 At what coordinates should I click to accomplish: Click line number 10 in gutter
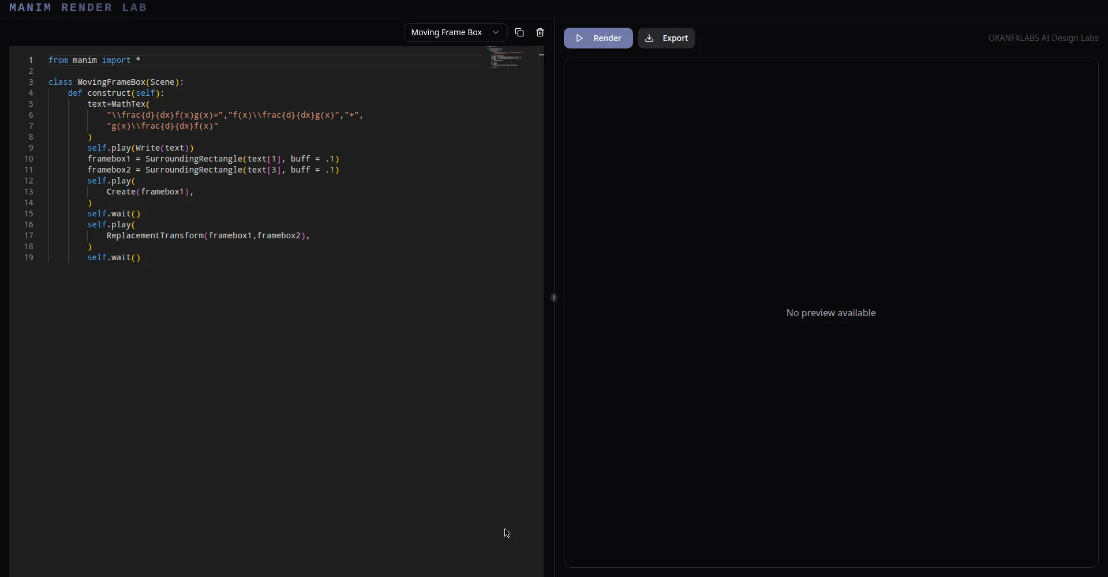click(29, 159)
